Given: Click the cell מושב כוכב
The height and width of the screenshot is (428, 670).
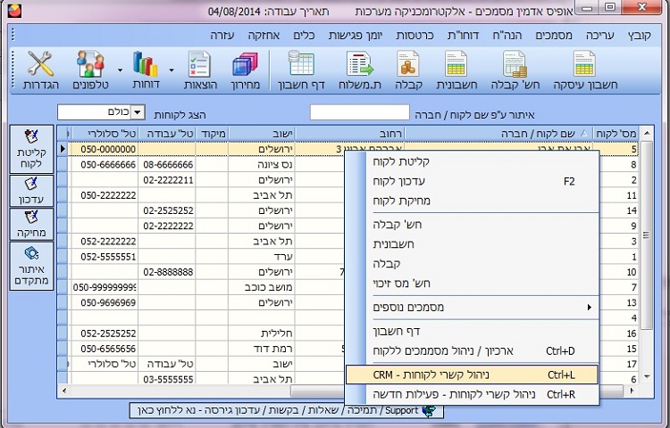Looking at the screenshot, I should point(262,287).
